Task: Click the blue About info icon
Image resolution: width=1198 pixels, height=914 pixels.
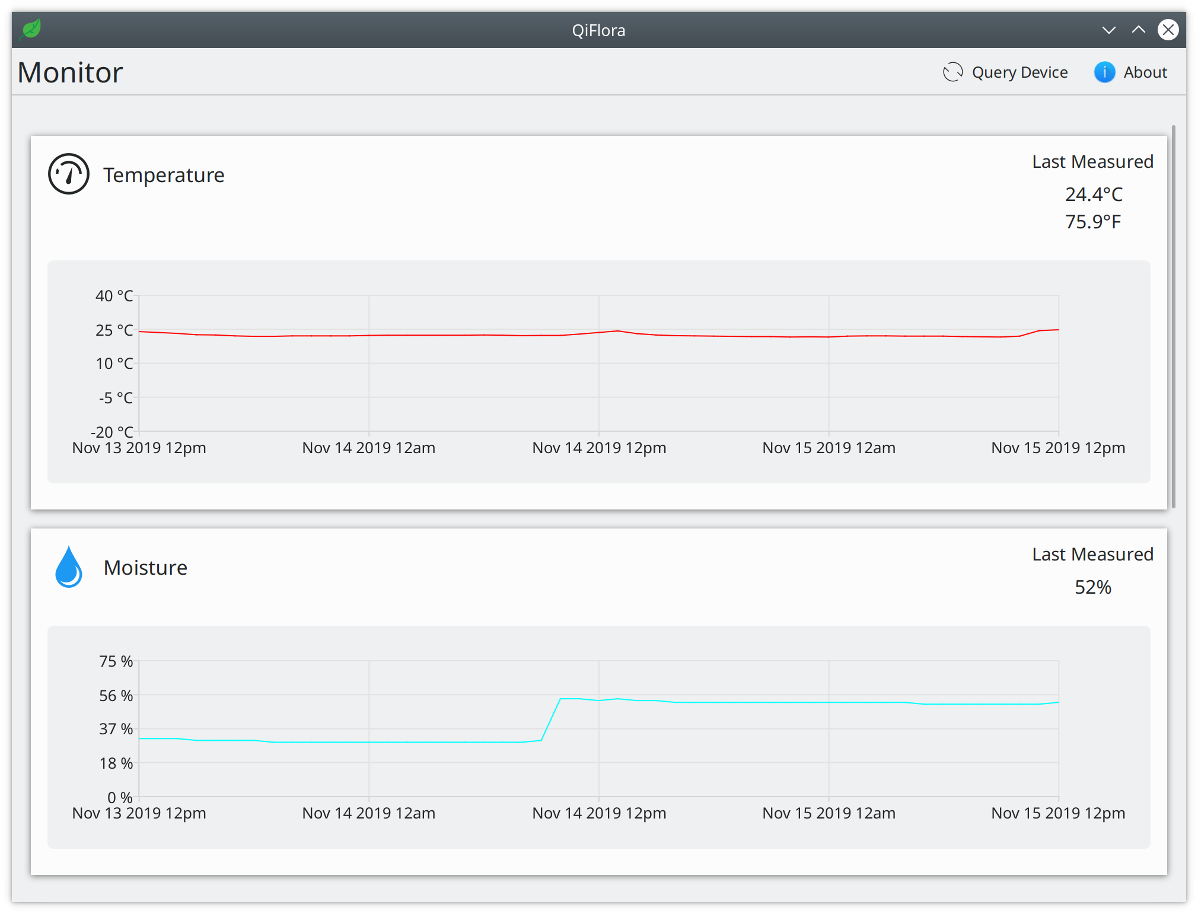Action: (x=1104, y=72)
